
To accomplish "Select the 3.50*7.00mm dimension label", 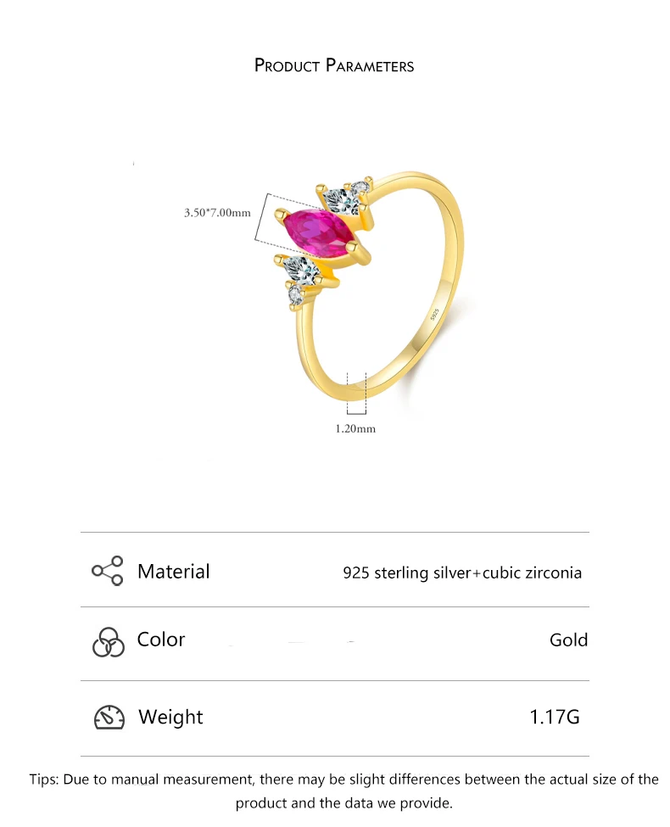I will coord(217,213).
